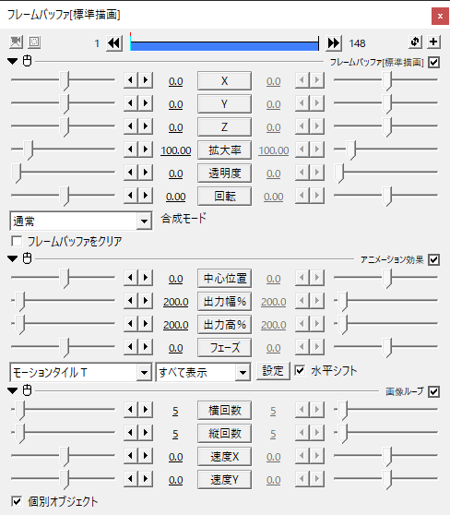
Task: Click the refresh/sync icon near plus
Action: (x=415, y=42)
